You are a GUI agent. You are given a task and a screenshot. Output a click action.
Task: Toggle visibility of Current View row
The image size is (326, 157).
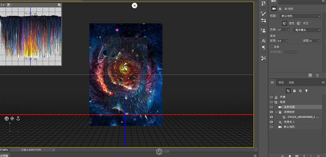(x=271, y=107)
